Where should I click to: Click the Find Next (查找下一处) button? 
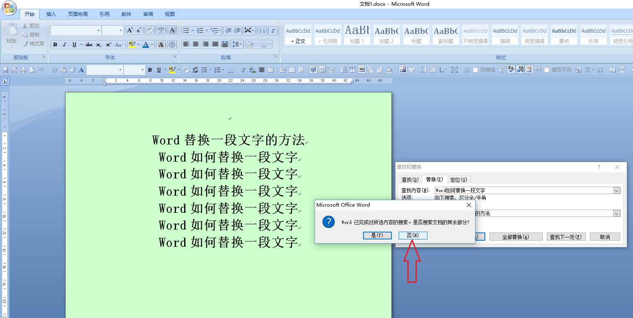pyautogui.click(x=566, y=237)
